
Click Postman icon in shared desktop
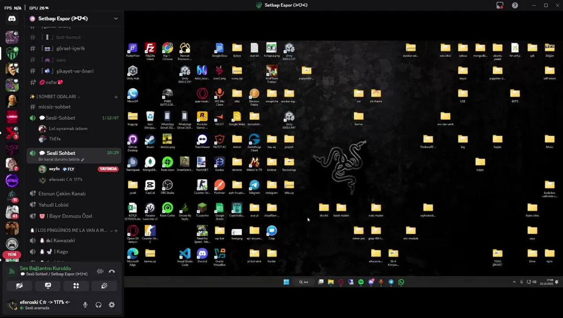pos(219,187)
